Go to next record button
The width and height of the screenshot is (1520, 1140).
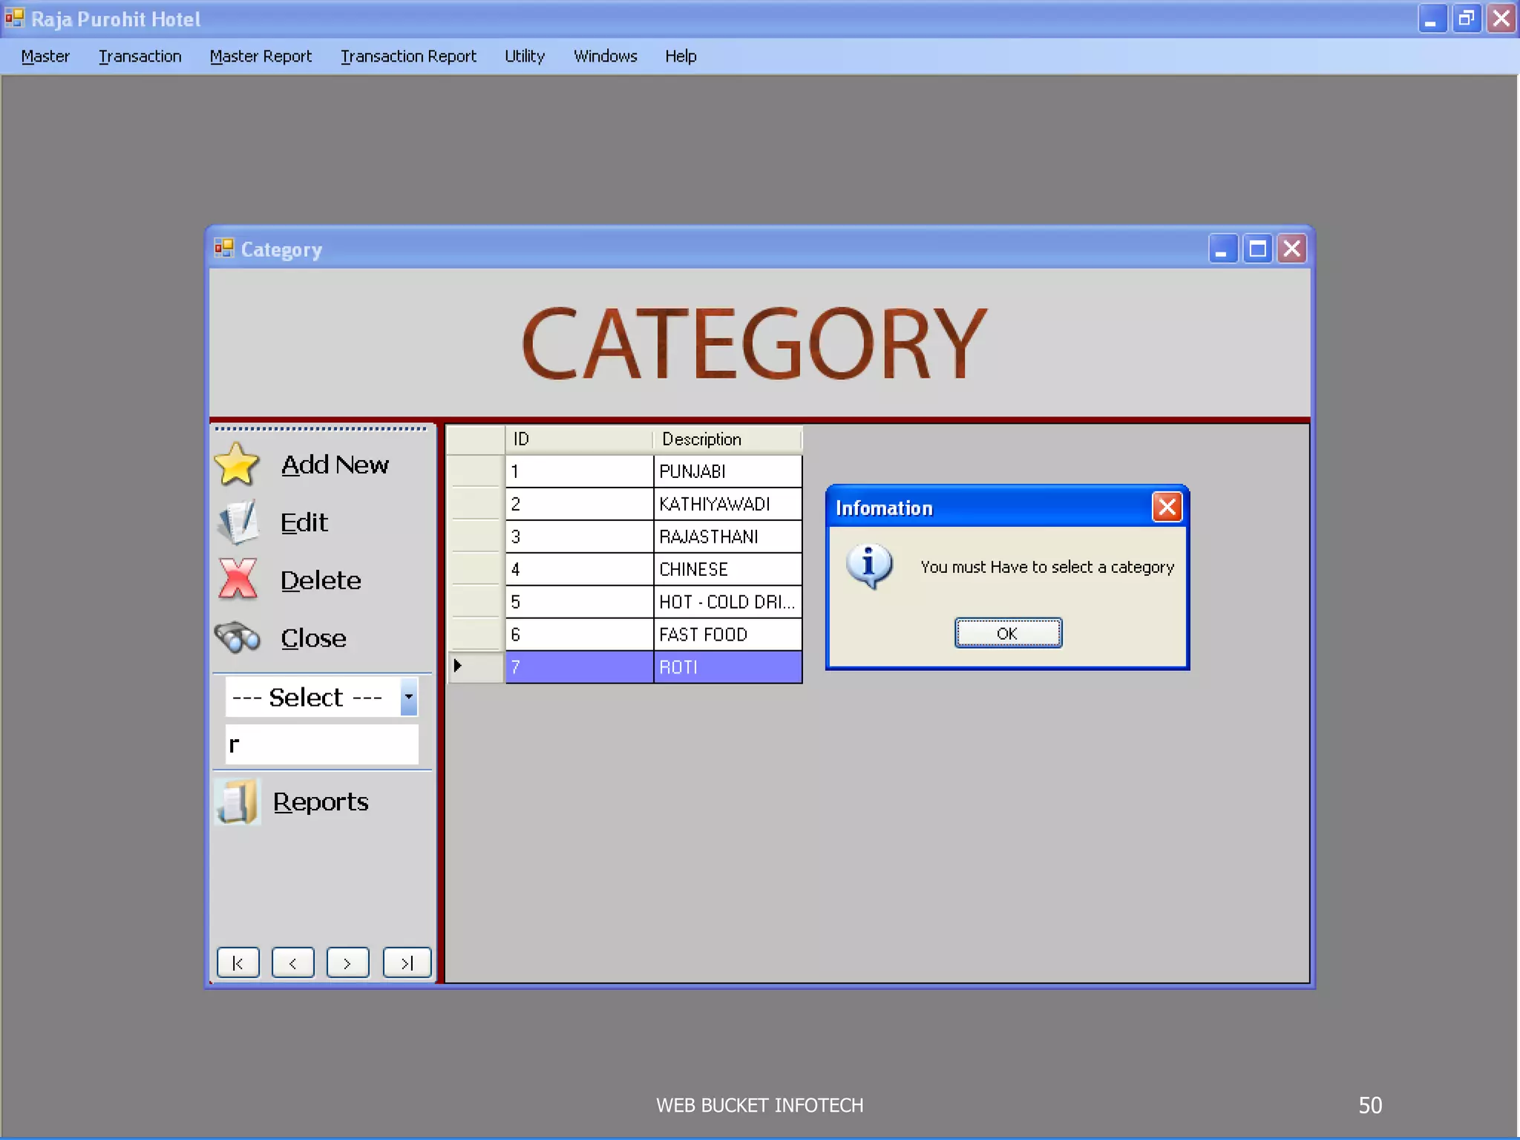pyautogui.click(x=348, y=963)
